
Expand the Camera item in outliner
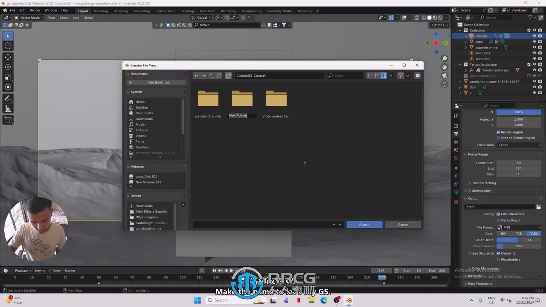click(x=466, y=36)
